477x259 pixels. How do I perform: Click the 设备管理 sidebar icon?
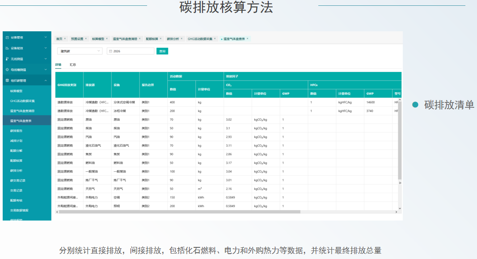click(x=7, y=38)
